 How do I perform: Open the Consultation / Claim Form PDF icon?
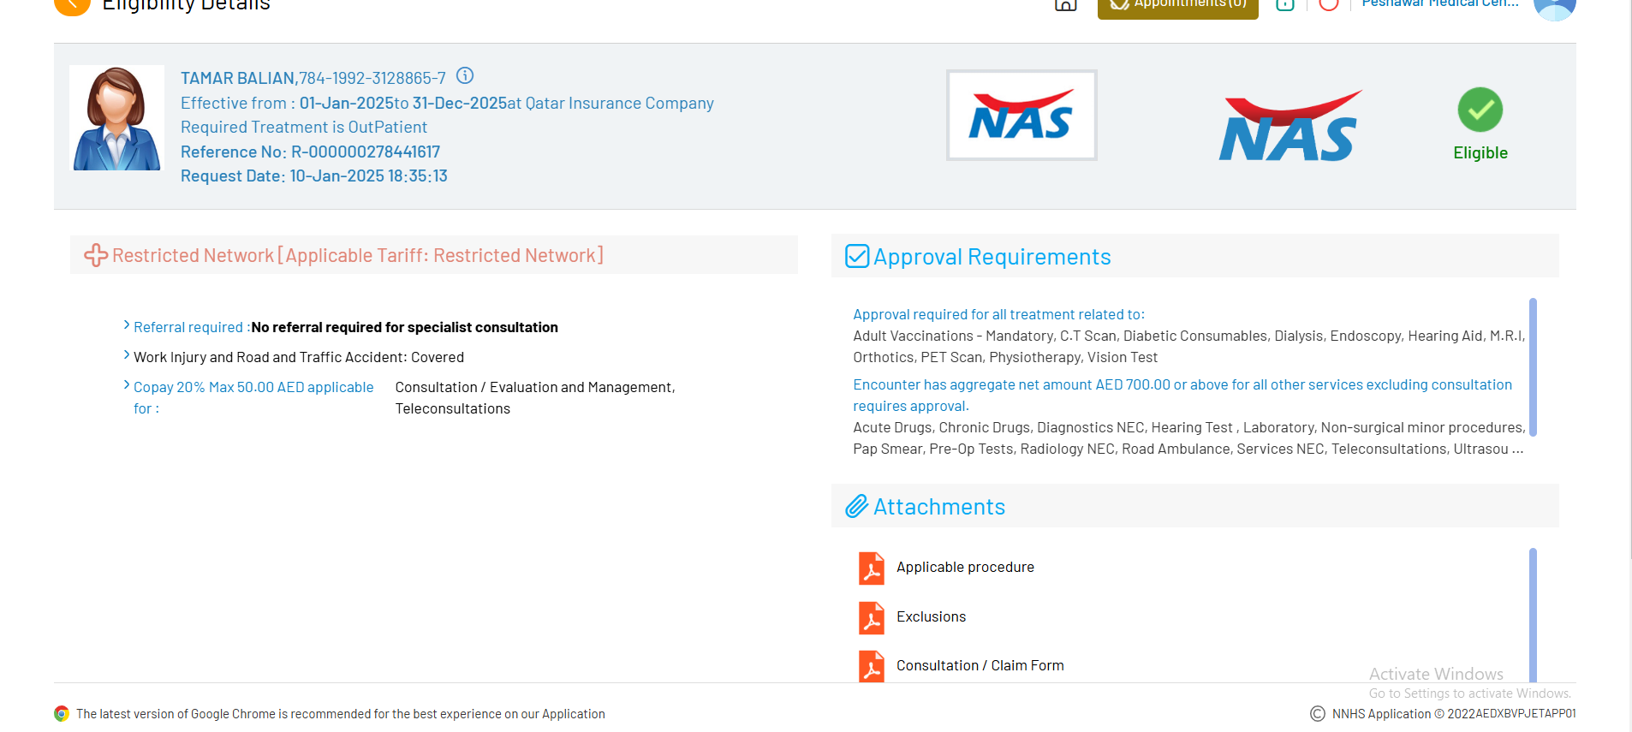(x=872, y=667)
